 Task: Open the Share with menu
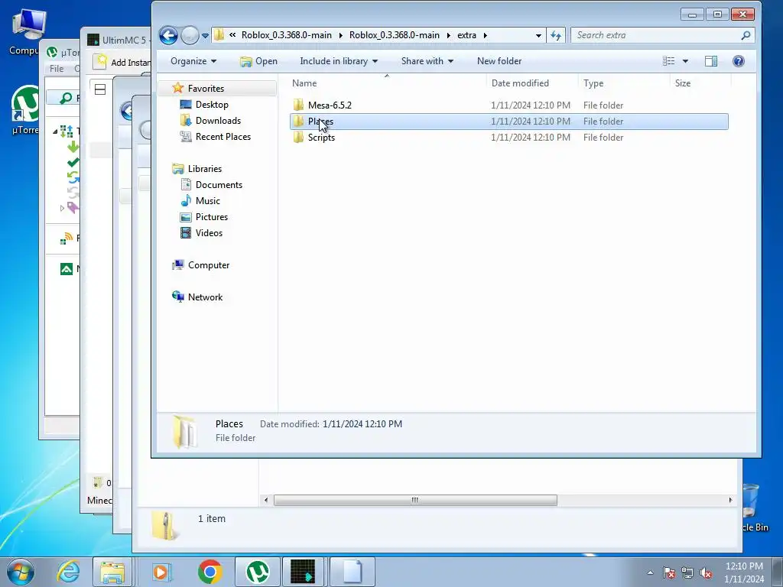coord(427,61)
